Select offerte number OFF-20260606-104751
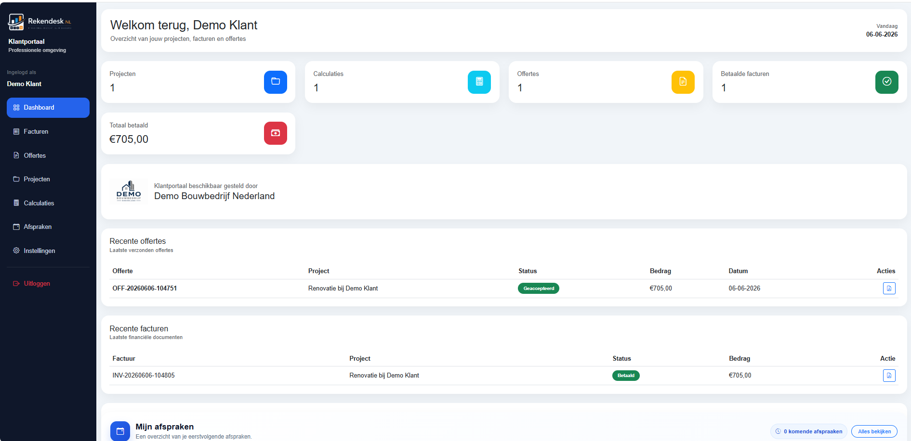This screenshot has width=911, height=441. click(145, 289)
